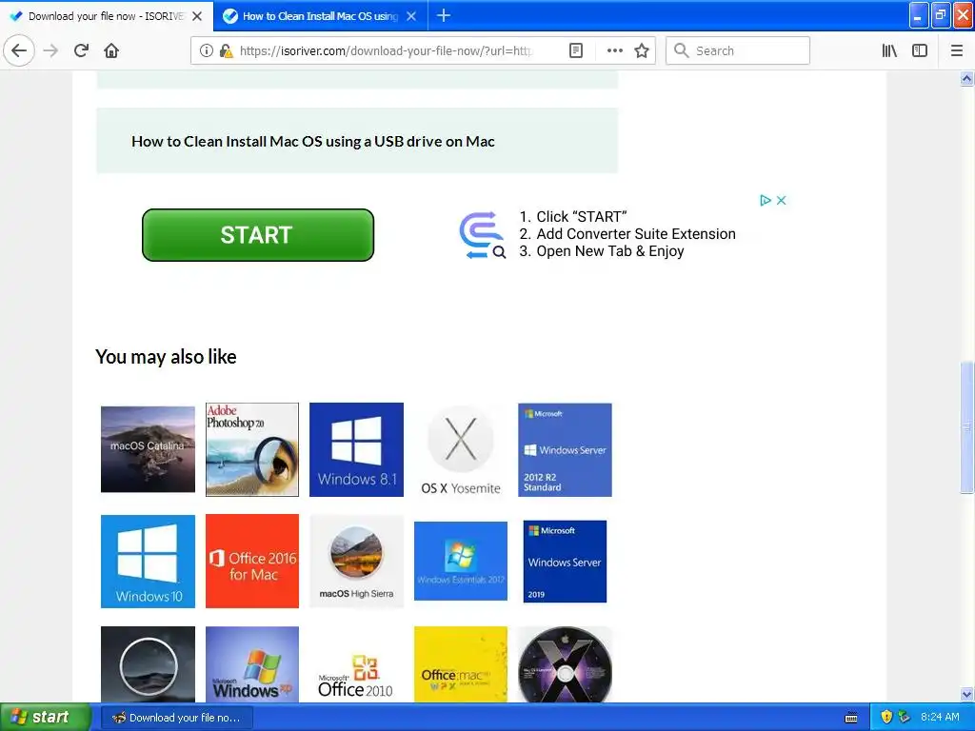Click into the URL address field
The image size is (975, 731).
tap(386, 50)
